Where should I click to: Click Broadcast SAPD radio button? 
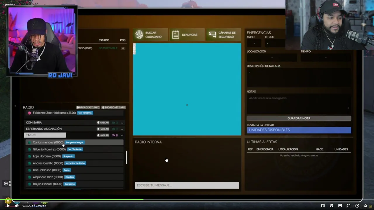coord(114,107)
